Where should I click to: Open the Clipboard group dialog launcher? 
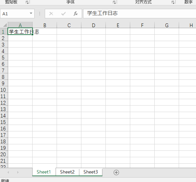point(27,2)
